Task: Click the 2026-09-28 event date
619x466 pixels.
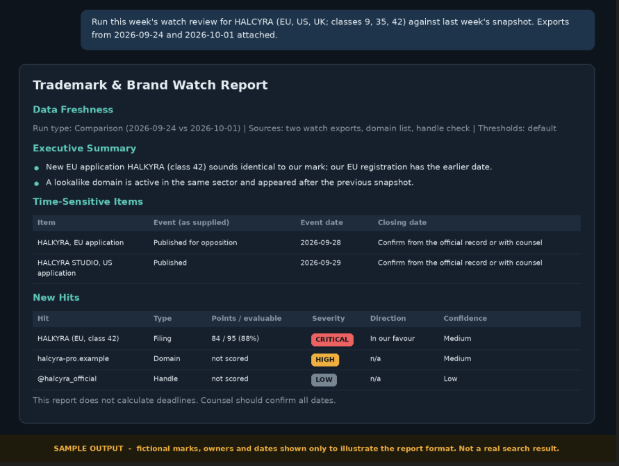Action: click(x=320, y=242)
